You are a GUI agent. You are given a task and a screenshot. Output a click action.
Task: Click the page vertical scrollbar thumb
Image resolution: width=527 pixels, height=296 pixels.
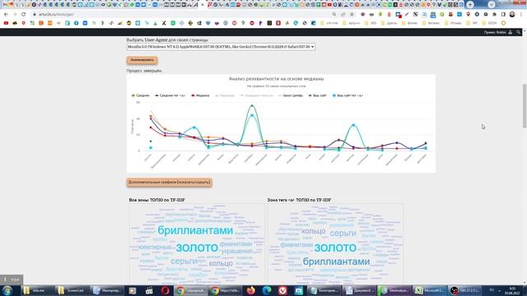point(525,106)
